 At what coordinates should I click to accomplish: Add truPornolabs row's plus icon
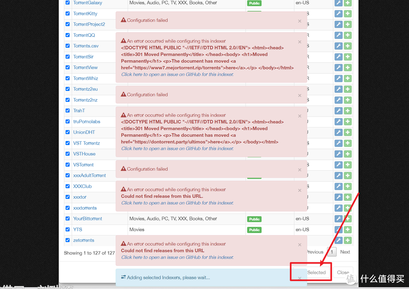[347, 122]
